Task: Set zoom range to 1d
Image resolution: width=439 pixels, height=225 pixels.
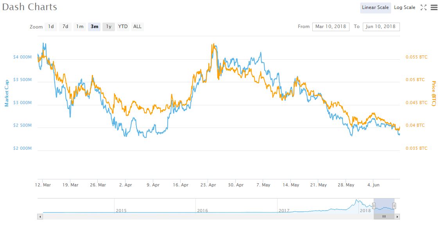Action: 51,27
